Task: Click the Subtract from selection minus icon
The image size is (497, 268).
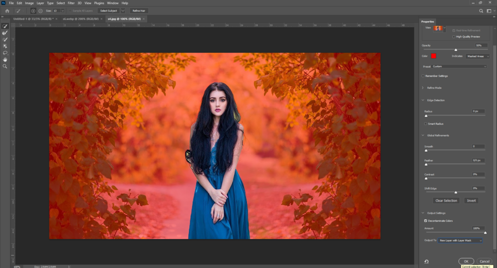Action: tap(40, 10)
